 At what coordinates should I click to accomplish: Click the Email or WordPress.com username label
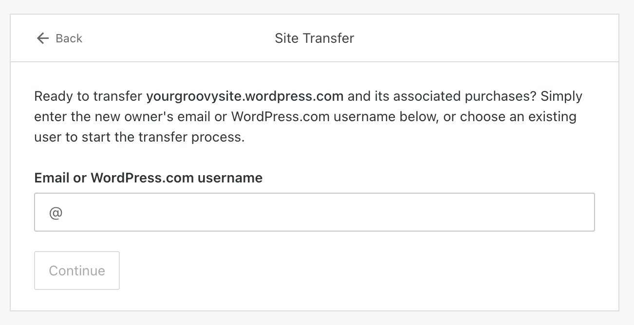[x=149, y=178]
